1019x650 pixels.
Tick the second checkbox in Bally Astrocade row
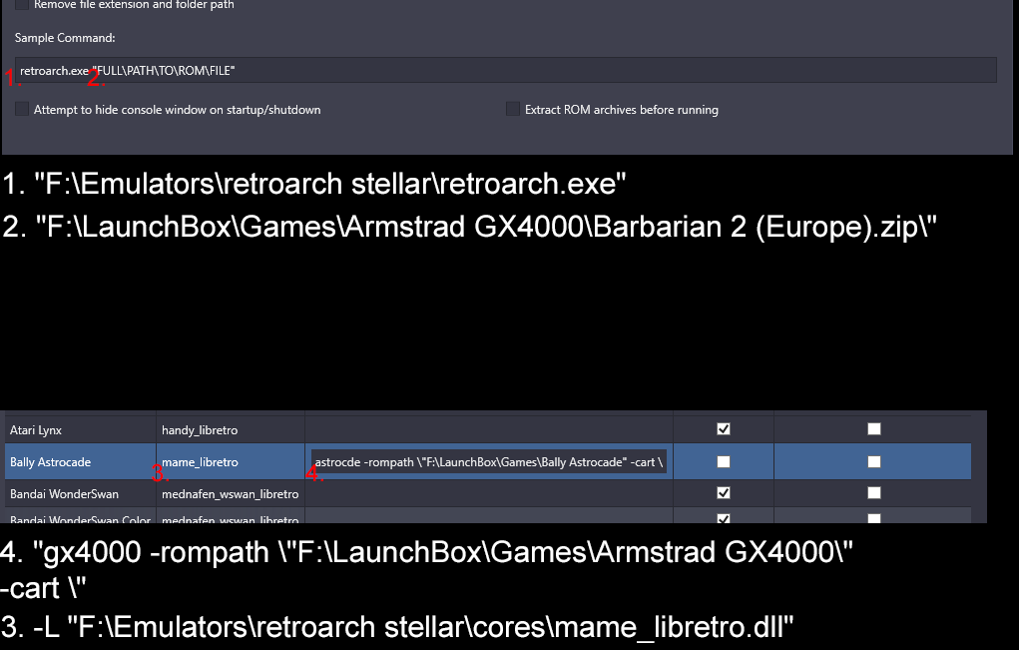pos(874,461)
